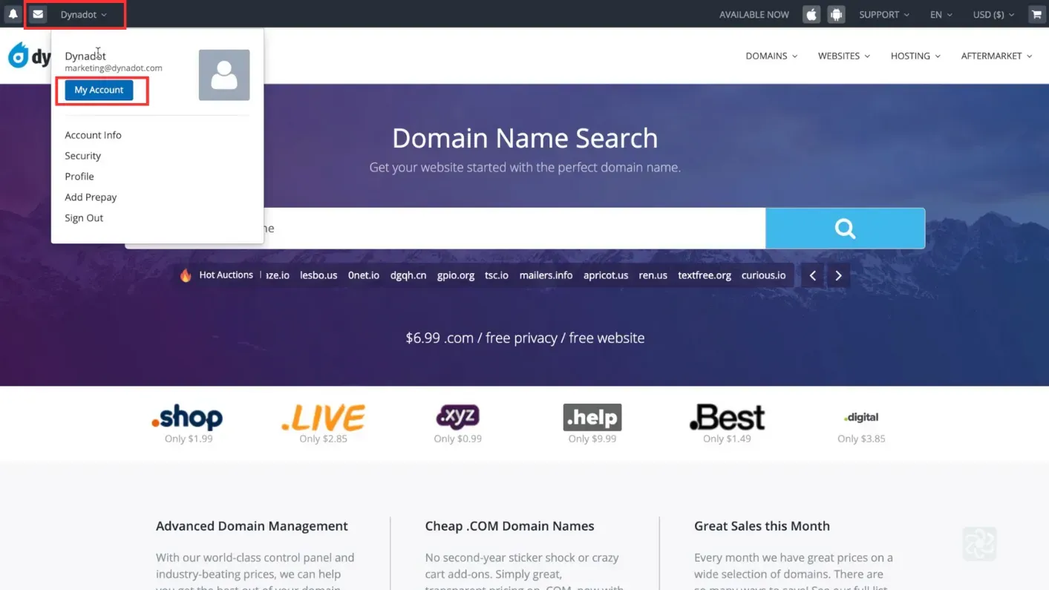Click the "Only $3.85" price text

pos(861,439)
